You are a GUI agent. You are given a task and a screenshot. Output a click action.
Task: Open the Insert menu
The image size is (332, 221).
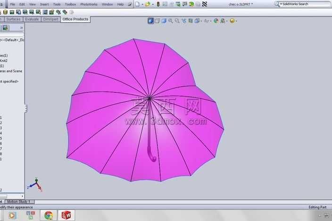click(x=44, y=4)
